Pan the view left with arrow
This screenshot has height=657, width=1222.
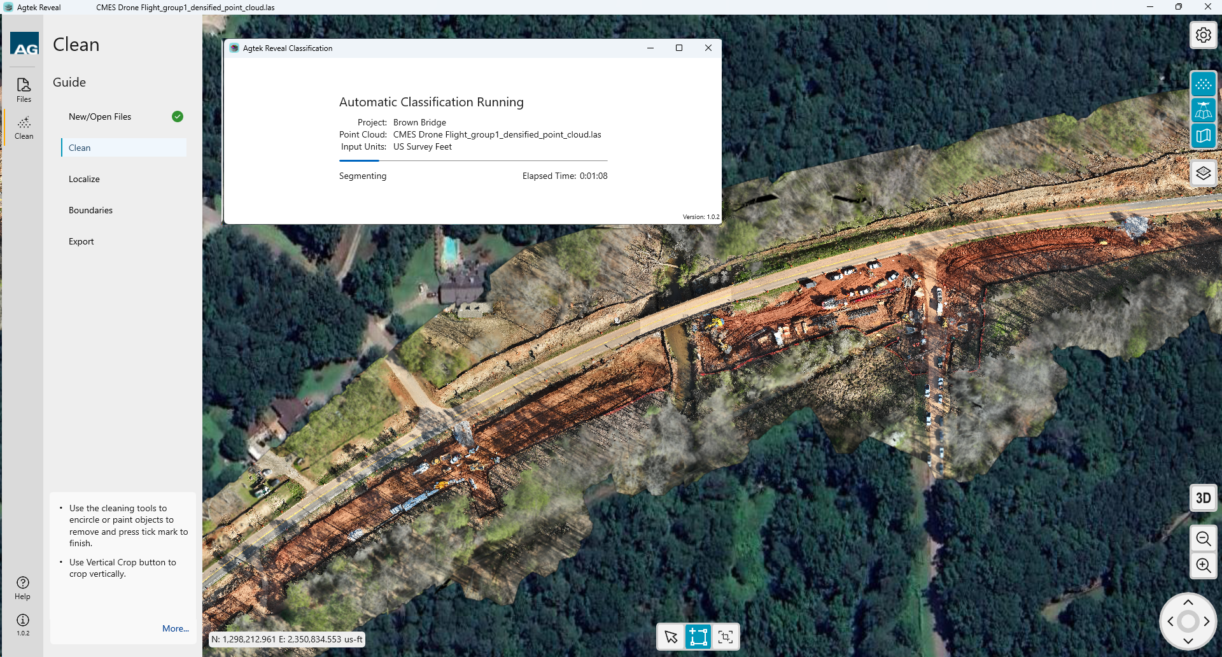pyautogui.click(x=1170, y=621)
